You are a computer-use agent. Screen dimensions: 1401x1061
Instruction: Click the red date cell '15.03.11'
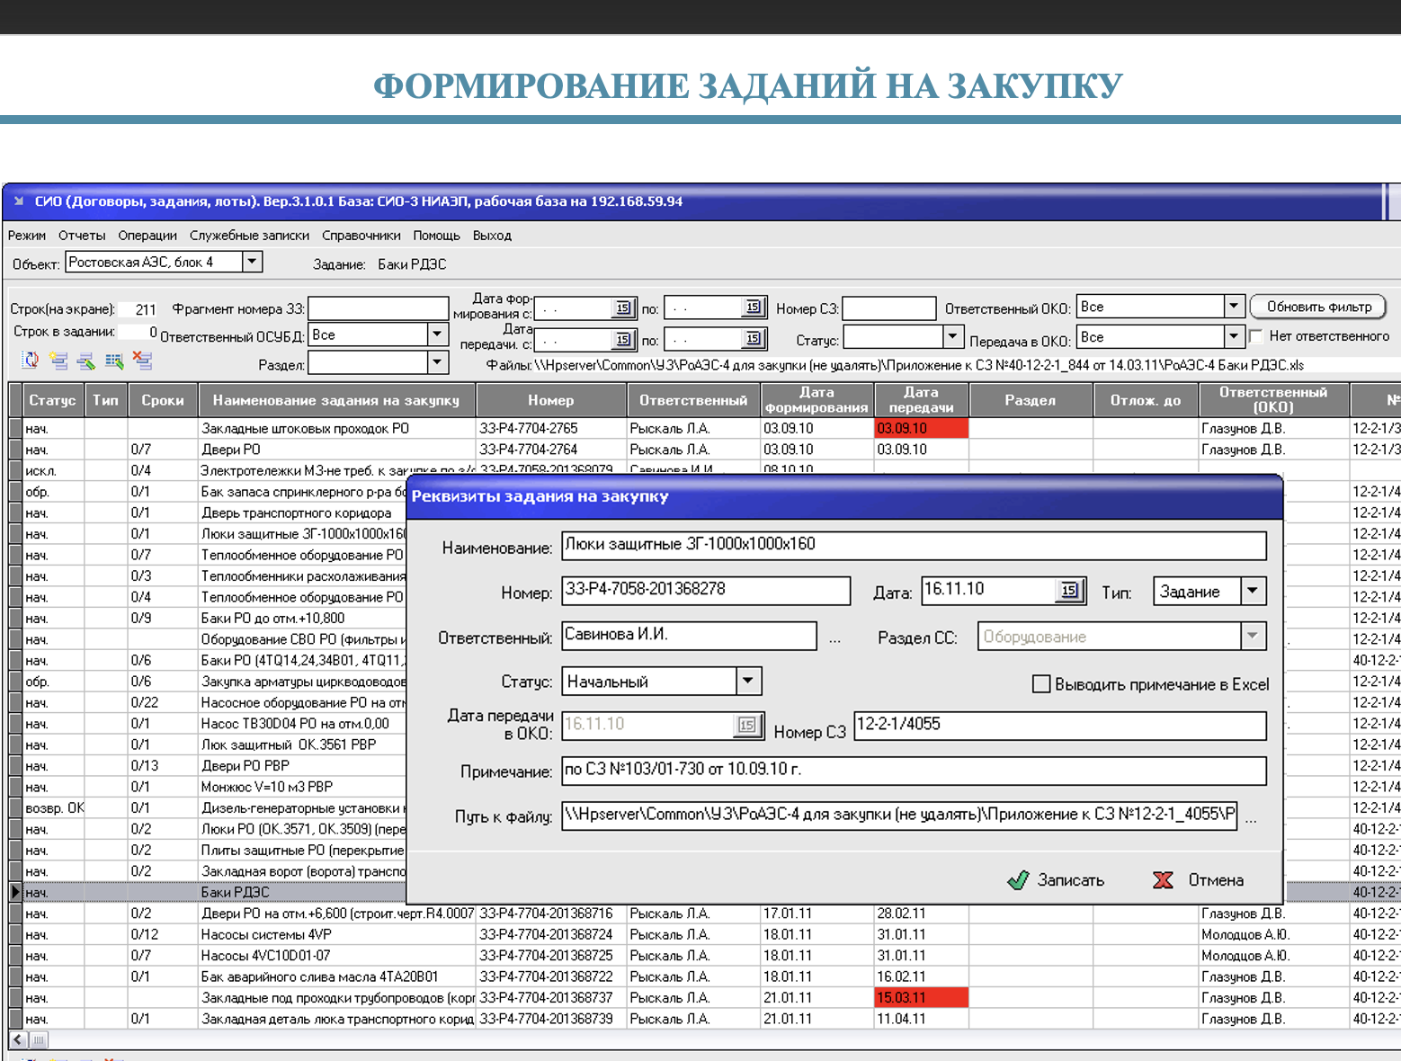pyautogui.click(x=921, y=997)
